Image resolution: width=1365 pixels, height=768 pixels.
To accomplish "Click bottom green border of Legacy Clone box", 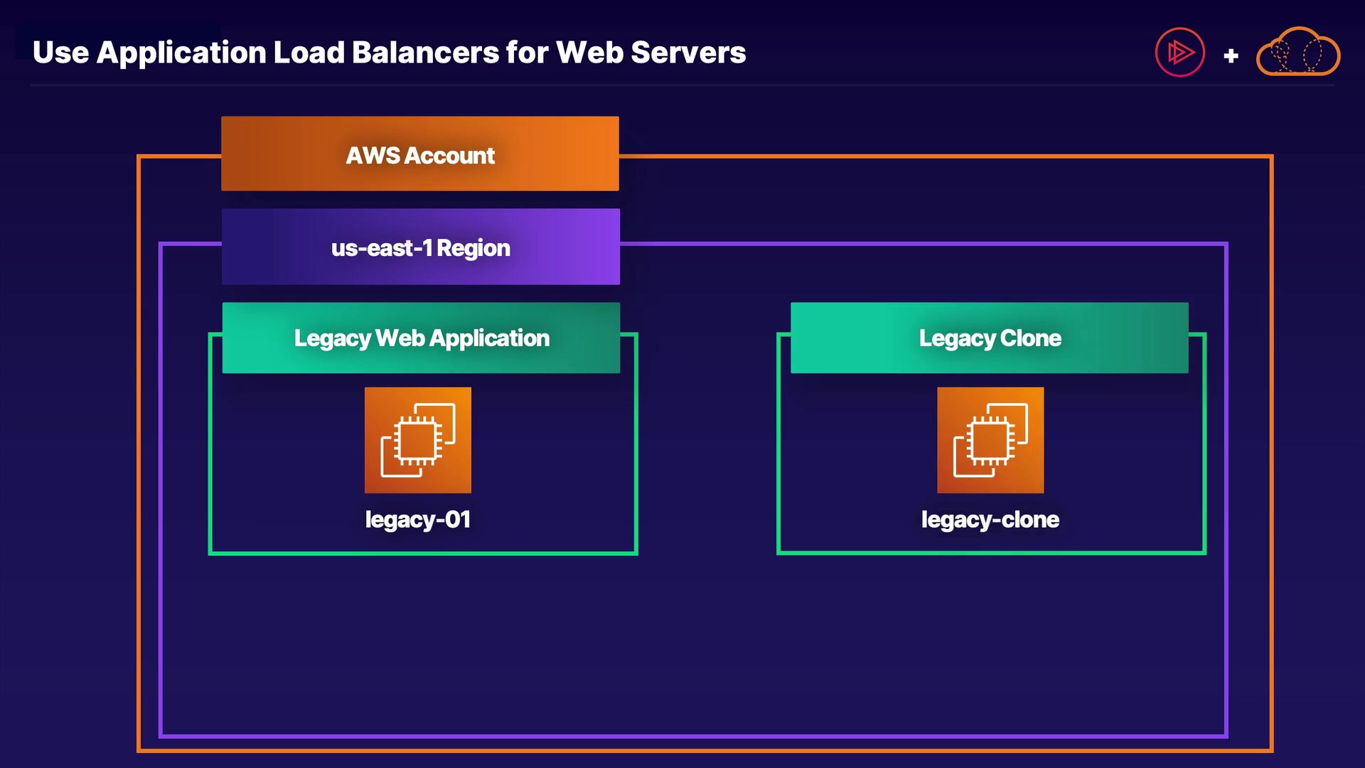I will (991, 552).
